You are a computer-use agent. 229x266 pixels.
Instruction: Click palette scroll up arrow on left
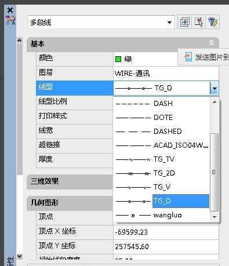pyautogui.click(x=20, y=41)
